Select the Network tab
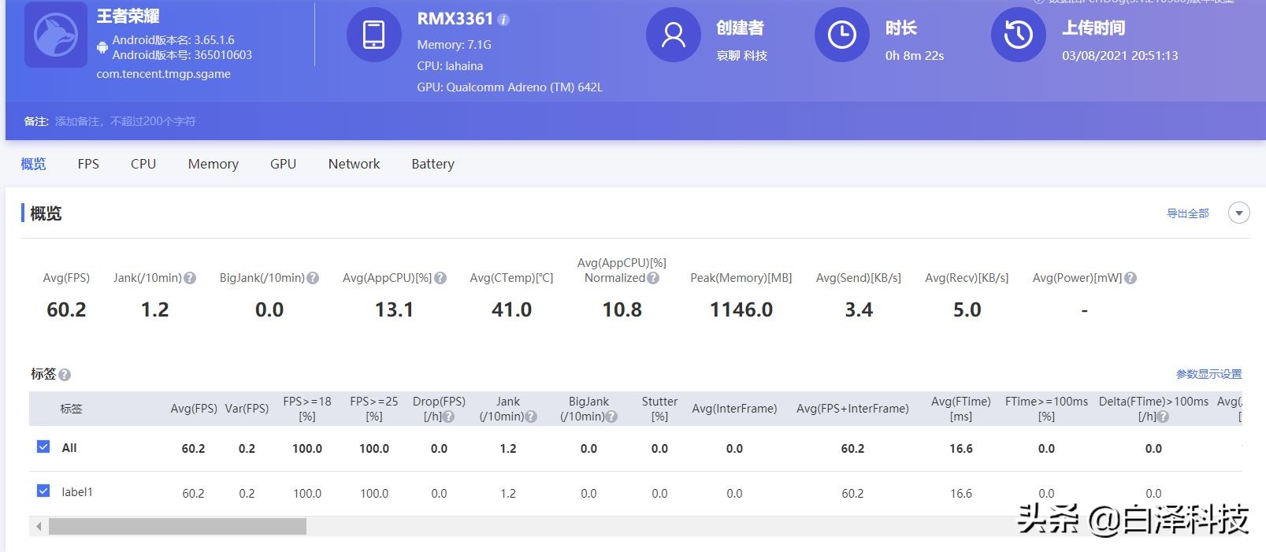Image resolution: width=1266 pixels, height=552 pixels. coord(355,164)
